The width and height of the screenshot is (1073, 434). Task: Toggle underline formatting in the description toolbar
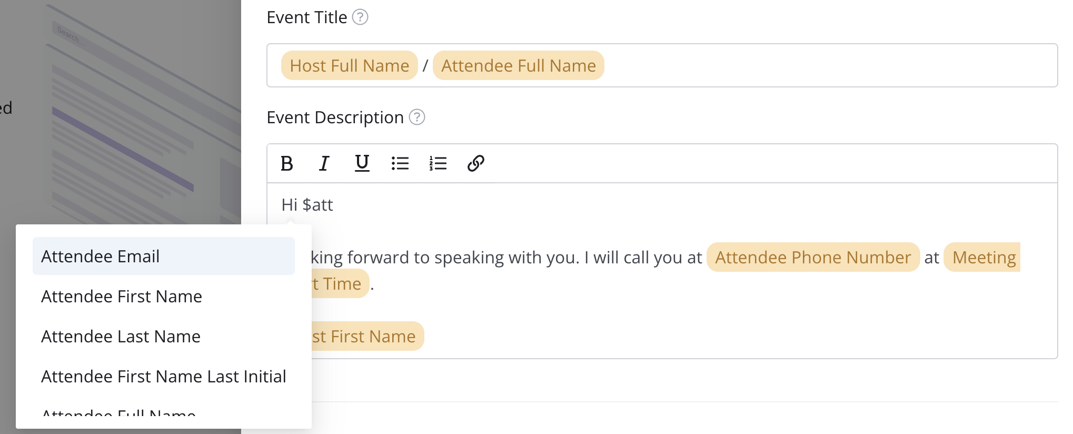362,164
